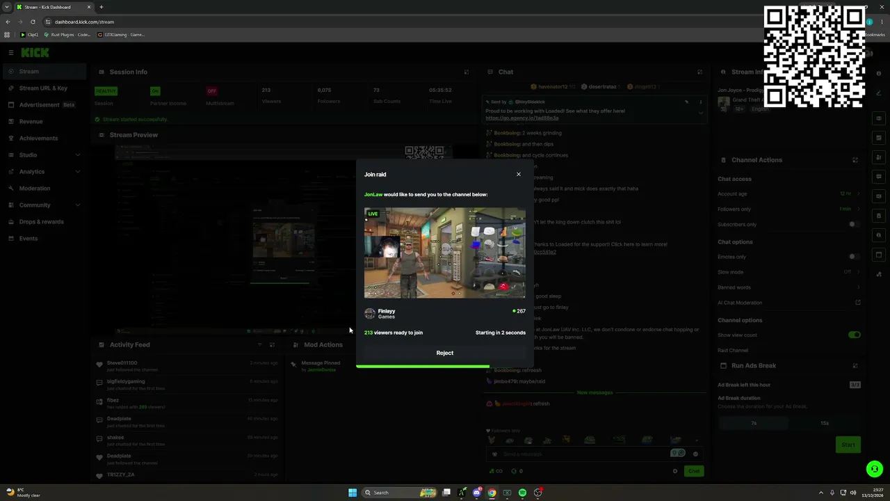The width and height of the screenshot is (890, 501).
Task: Select Steve011100 activity feed entry
Action: (x=188, y=365)
